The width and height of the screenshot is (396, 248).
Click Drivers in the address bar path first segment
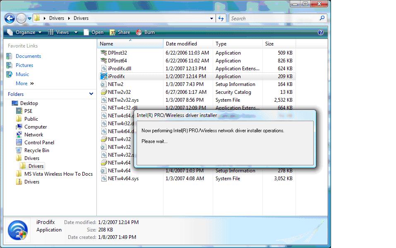[57, 18]
